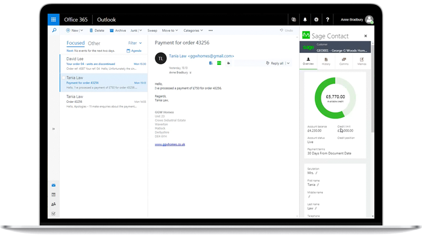Click sender Tania Law email address
422x237 pixels.
pyautogui.click(x=201, y=56)
